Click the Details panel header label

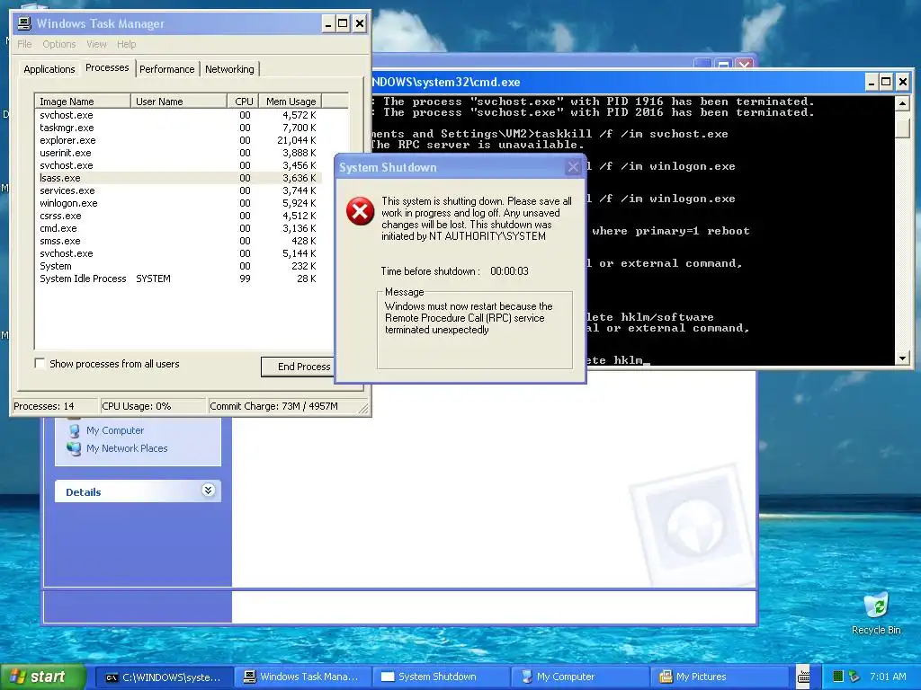[84, 492]
